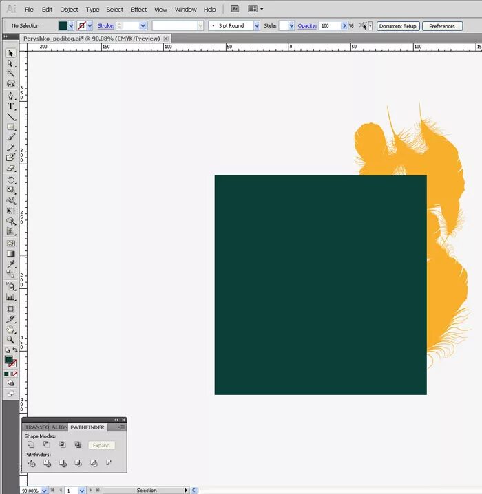482x494 pixels.
Task: Select the Eraser tool
Action: coord(10,169)
